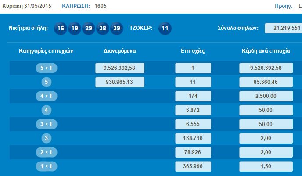Select the winning number ball 38
Screen dimensions: 302x176
click(103, 28)
